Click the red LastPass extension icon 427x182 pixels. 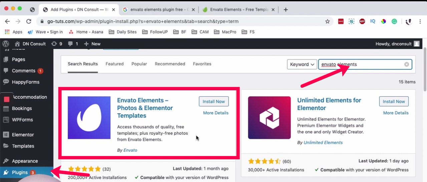click(341, 21)
